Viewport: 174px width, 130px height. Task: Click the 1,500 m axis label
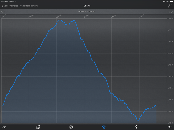[170, 111]
